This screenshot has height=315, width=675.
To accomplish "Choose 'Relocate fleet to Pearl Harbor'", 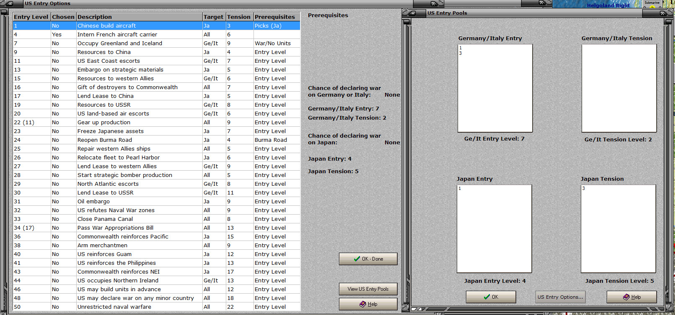I will pos(157,157).
